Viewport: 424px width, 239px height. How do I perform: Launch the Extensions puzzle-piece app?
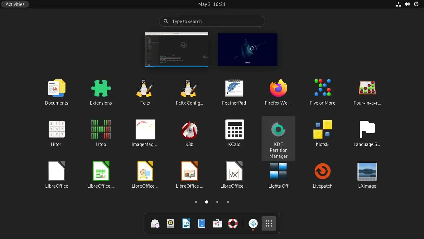(101, 92)
